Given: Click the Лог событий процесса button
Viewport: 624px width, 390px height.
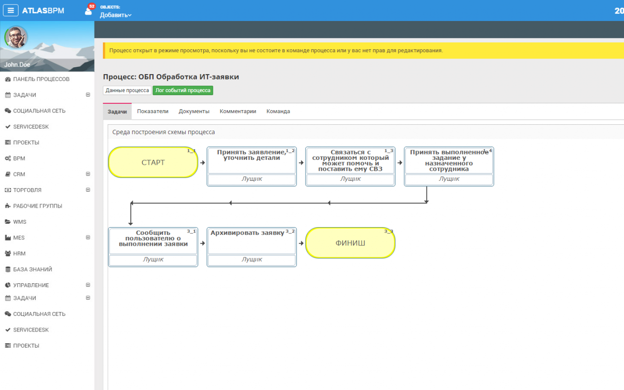Looking at the screenshot, I should pos(183,90).
